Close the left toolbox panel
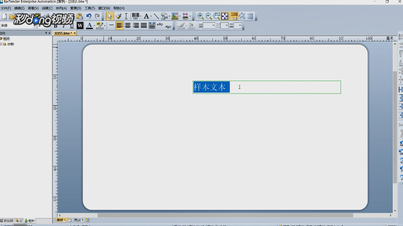The image size is (403, 226). (49, 33)
